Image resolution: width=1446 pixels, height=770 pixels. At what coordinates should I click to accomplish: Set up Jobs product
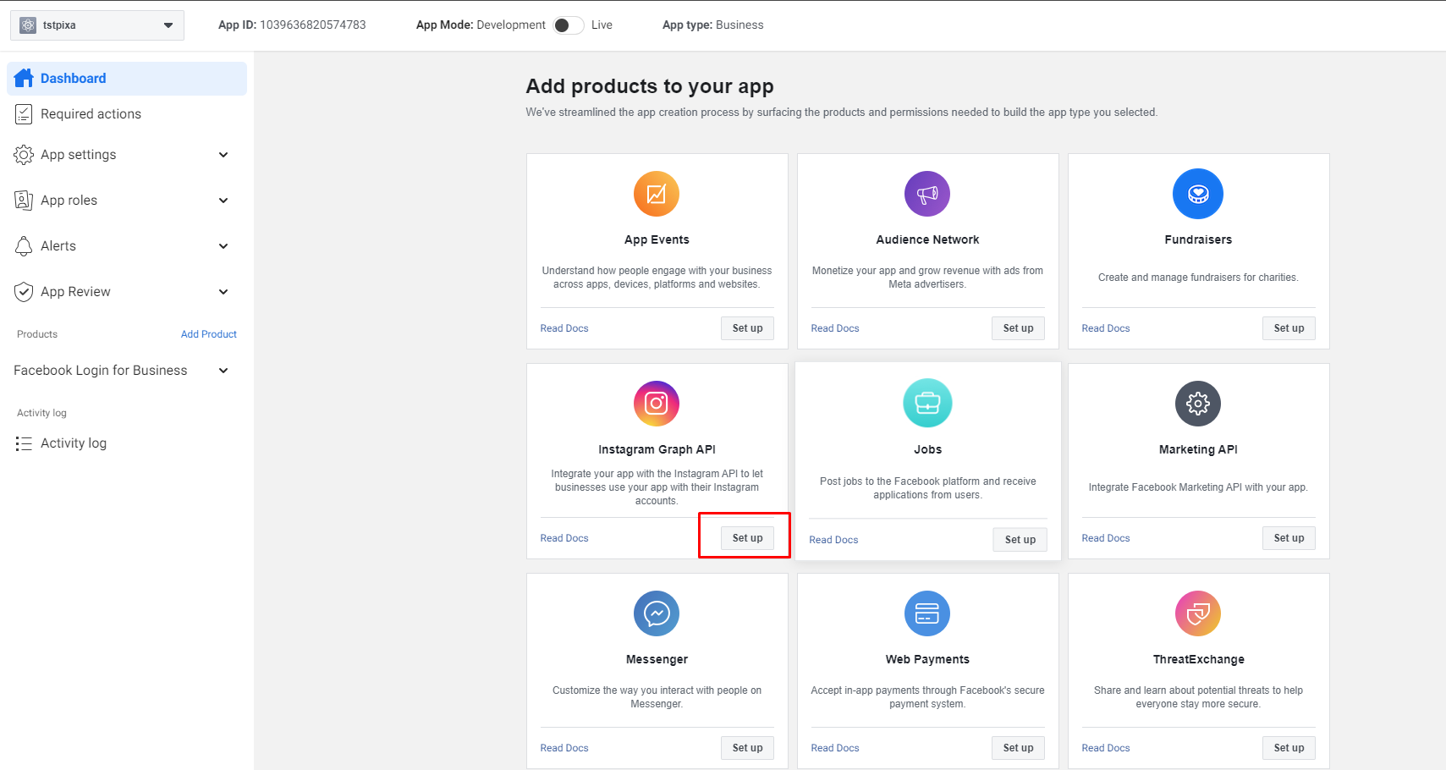pos(1020,540)
